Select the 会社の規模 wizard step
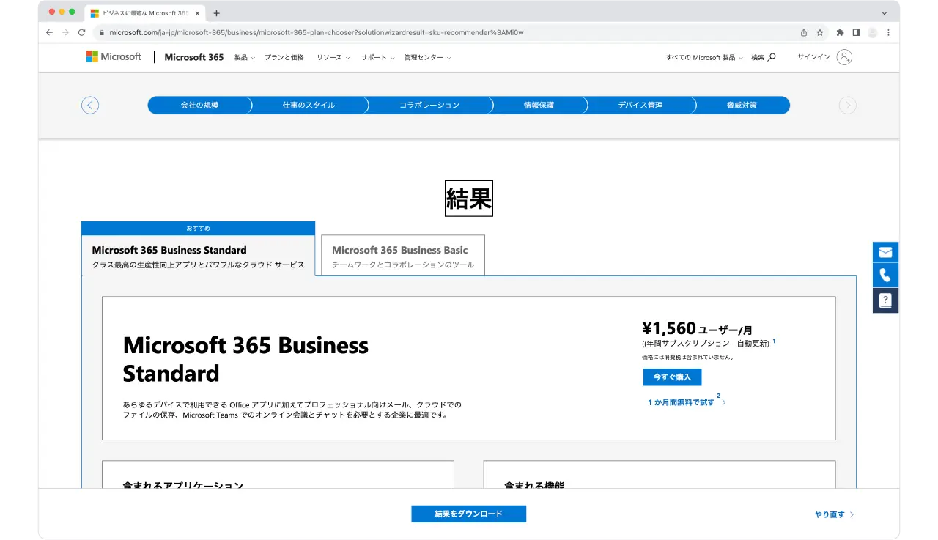Screen dimensions: 938x540 pos(199,106)
